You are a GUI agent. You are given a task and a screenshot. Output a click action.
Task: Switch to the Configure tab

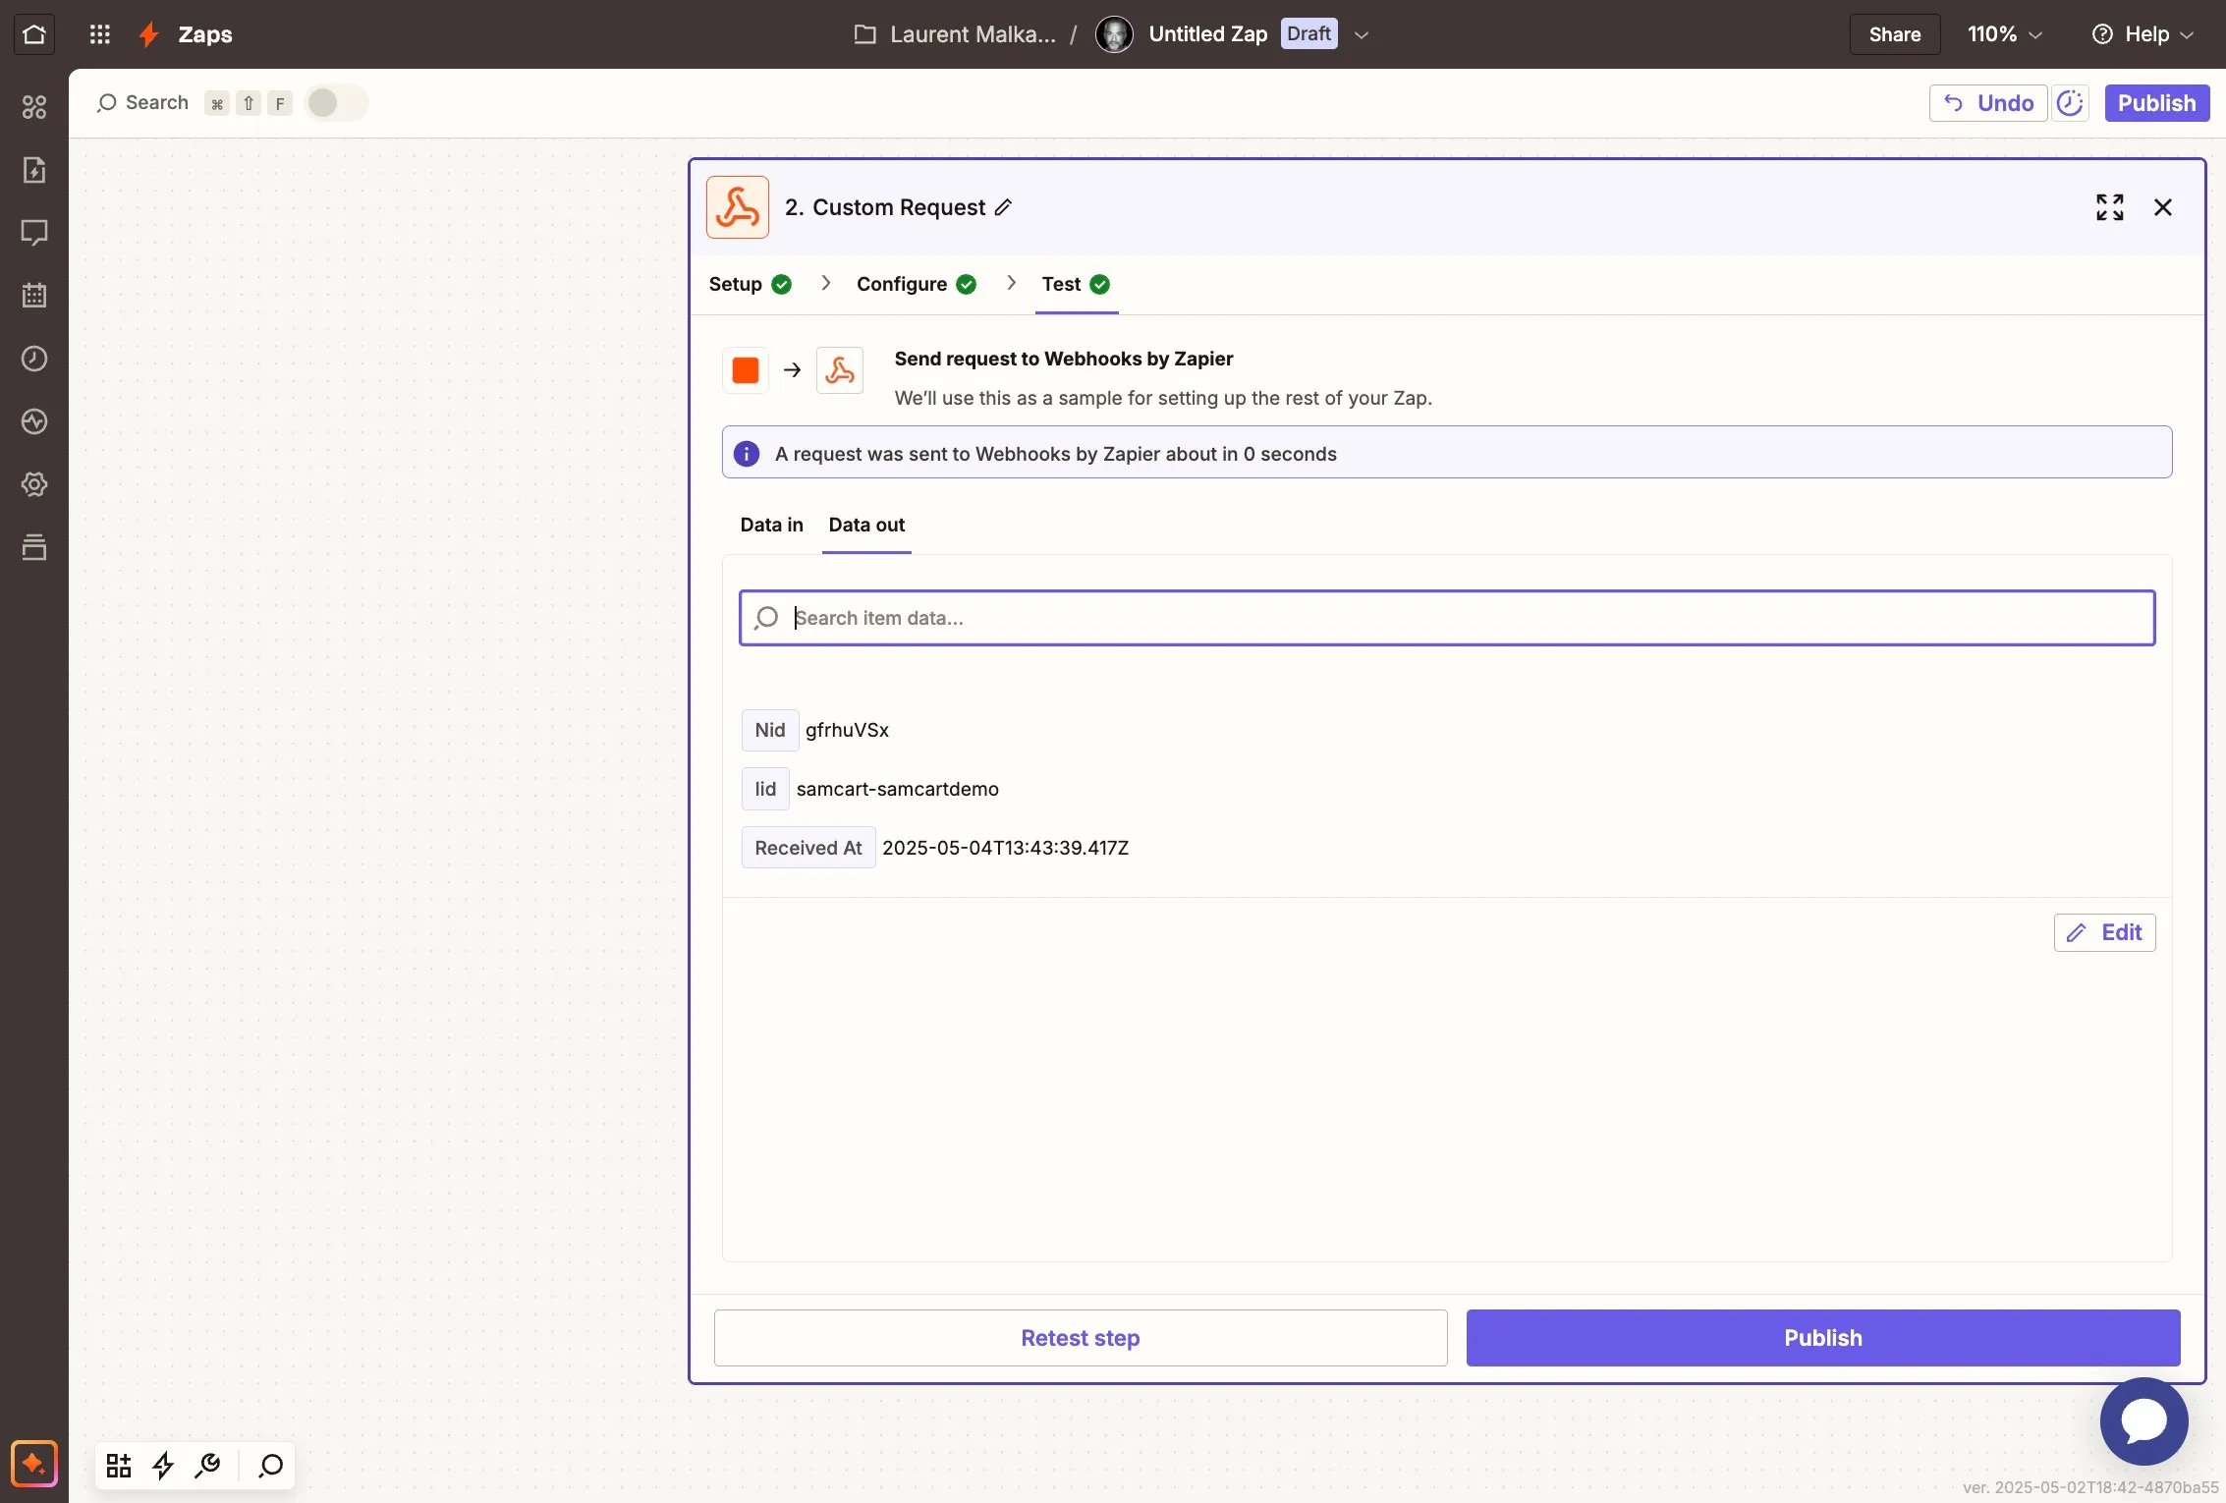pos(916,284)
